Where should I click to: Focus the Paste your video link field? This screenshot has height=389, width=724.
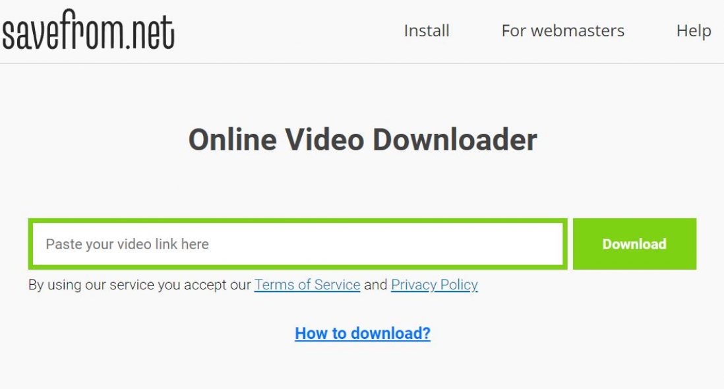click(298, 244)
